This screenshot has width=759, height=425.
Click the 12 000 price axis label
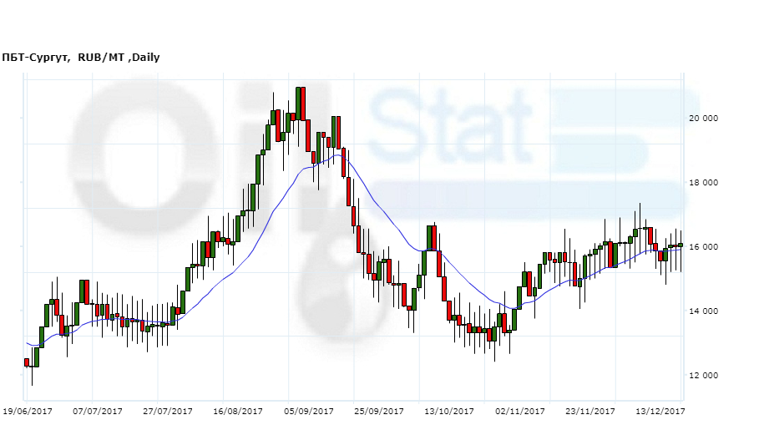pyautogui.click(x=703, y=376)
